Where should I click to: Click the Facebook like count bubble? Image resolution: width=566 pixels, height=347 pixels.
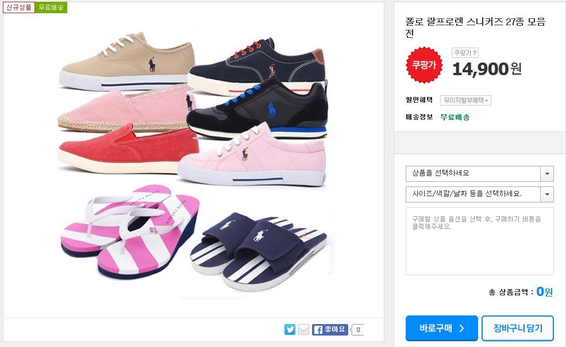357,329
